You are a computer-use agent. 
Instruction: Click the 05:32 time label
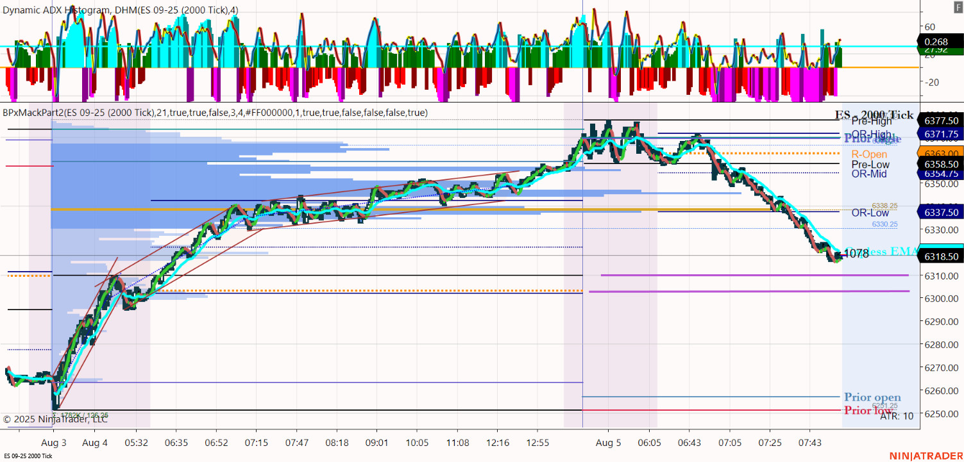[136, 443]
